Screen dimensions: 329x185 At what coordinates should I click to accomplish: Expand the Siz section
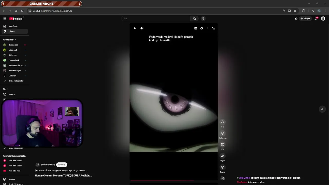coord(6,89)
